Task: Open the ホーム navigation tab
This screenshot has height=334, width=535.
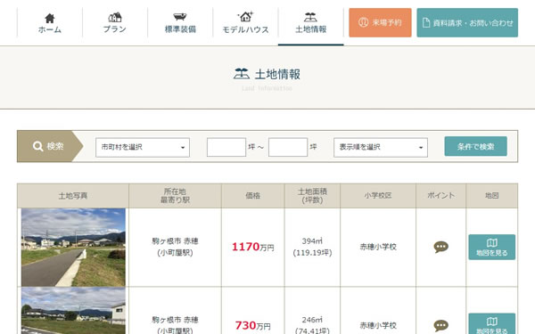Action: coord(50,23)
